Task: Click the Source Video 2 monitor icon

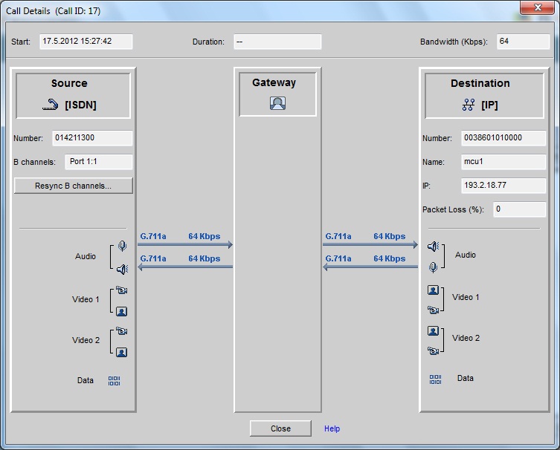Action: 121,353
